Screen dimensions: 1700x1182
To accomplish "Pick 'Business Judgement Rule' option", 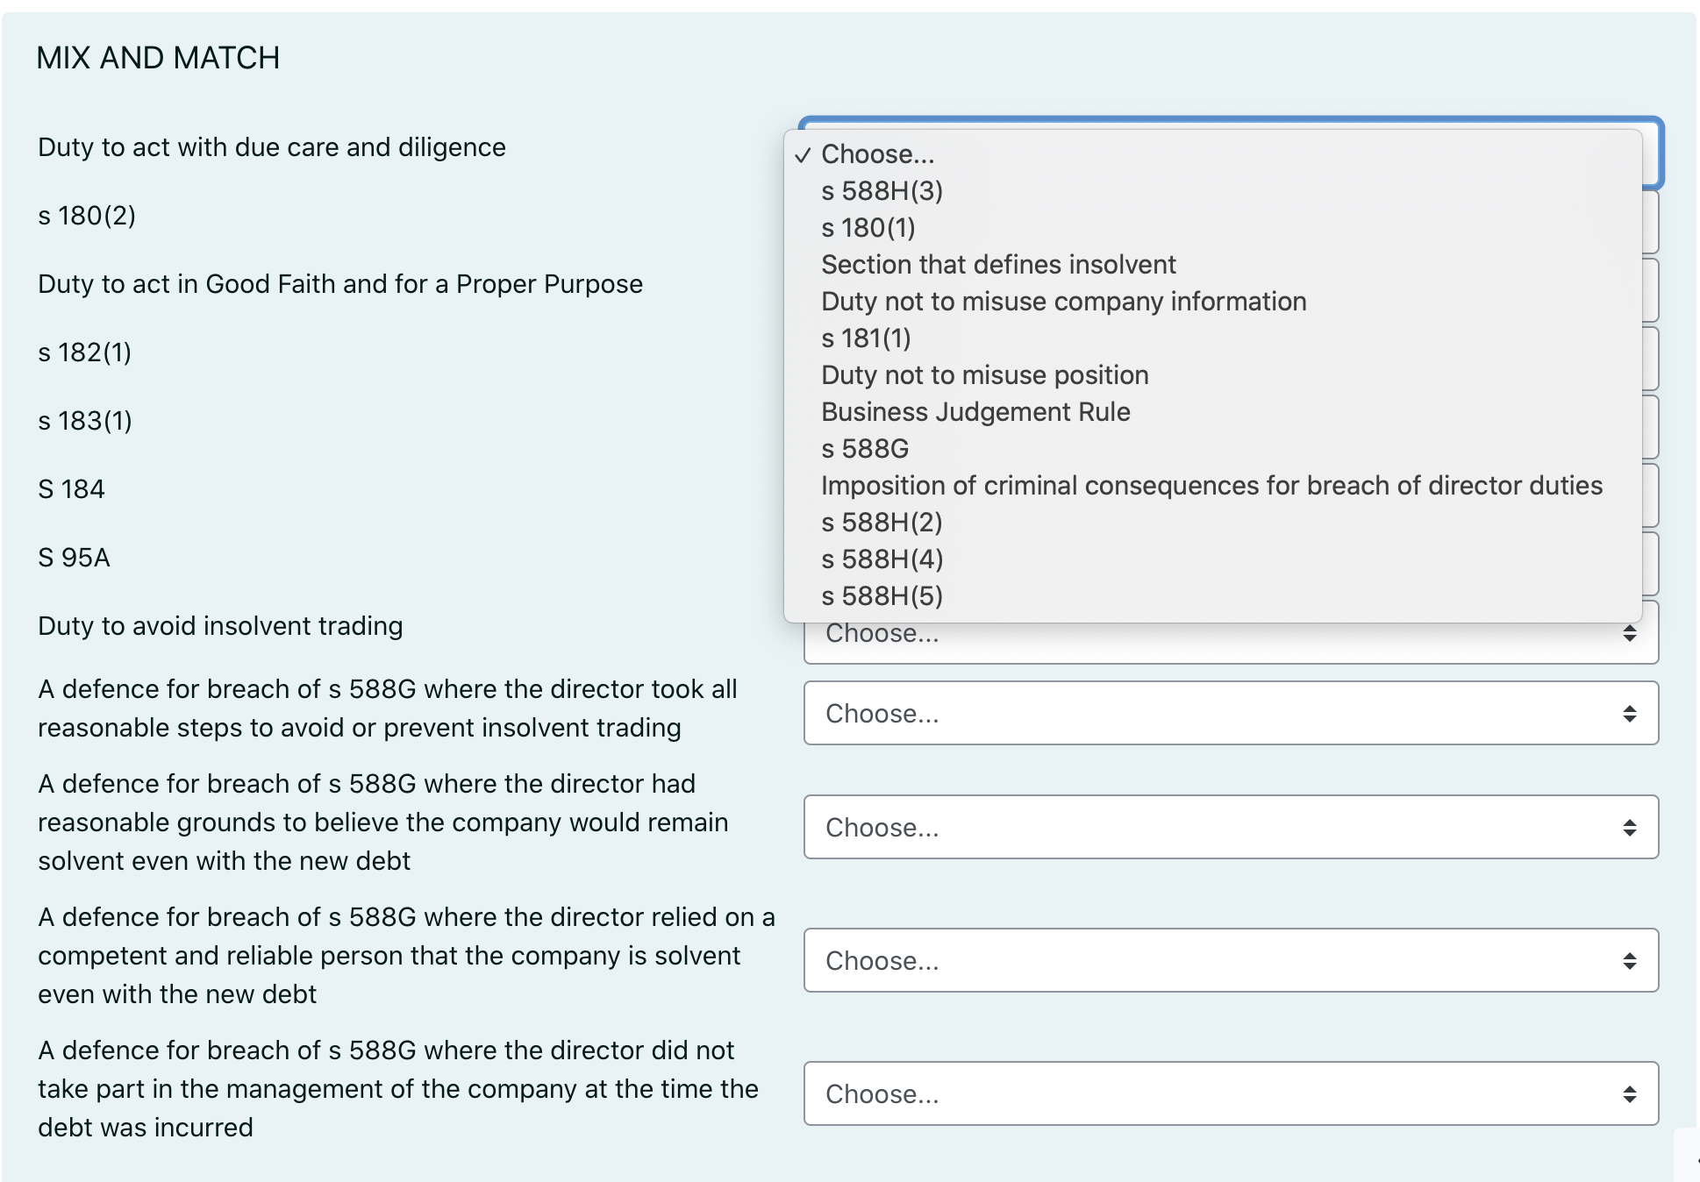I will click(x=975, y=412).
